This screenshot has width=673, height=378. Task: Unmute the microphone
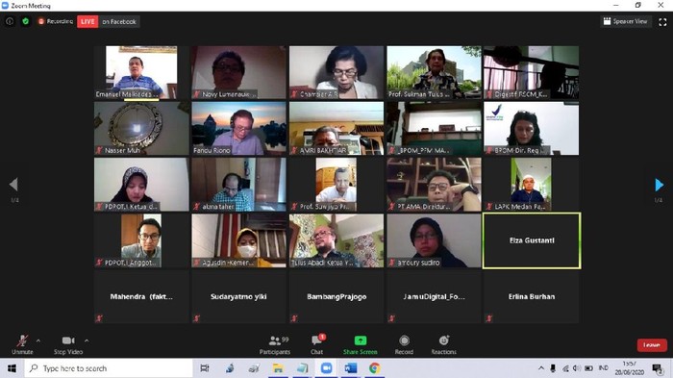(22, 345)
